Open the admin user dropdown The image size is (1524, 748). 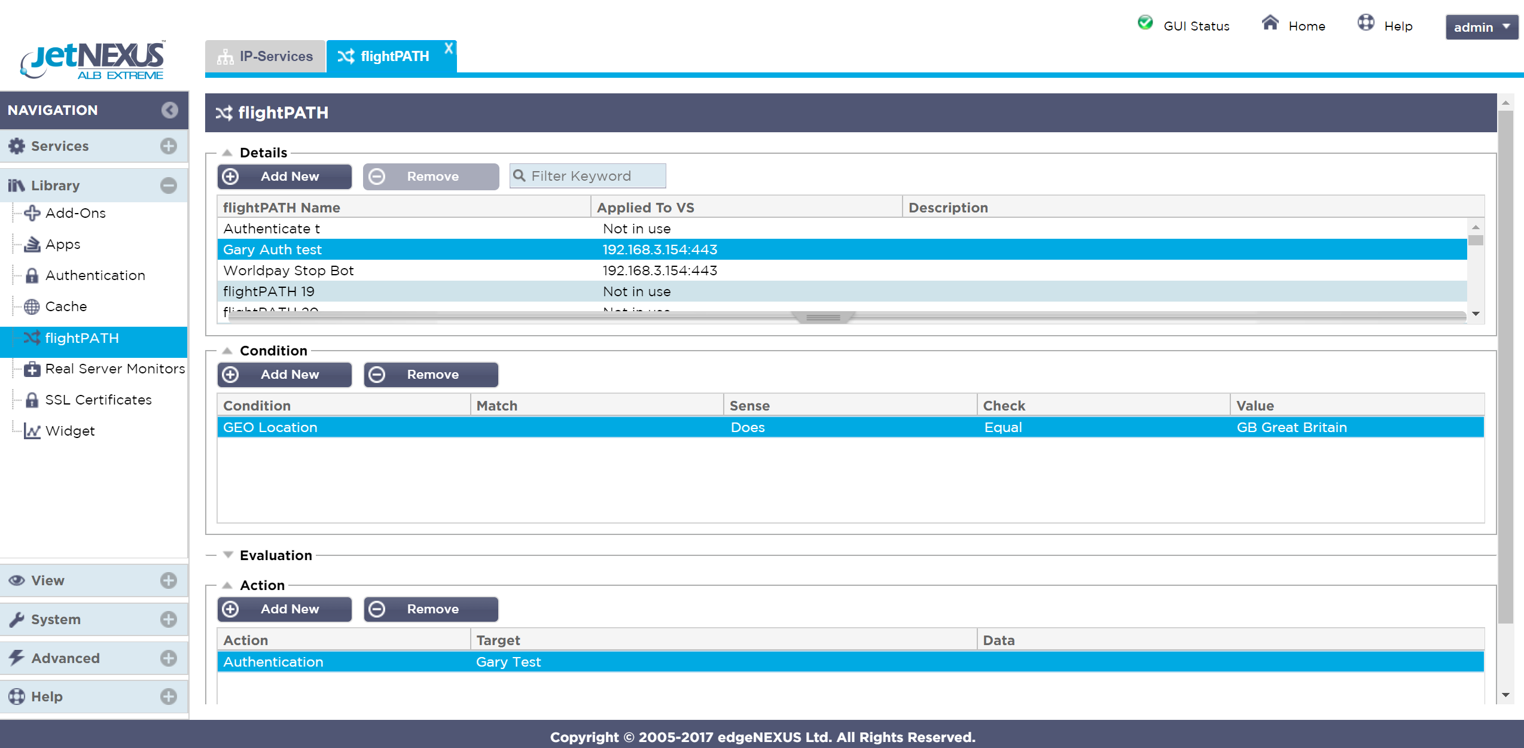tap(1482, 27)
